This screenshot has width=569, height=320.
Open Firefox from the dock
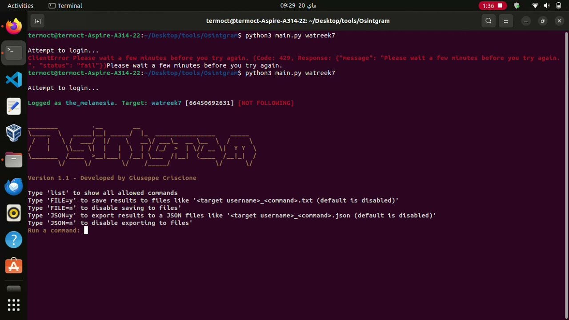click(x=14, y=26)
